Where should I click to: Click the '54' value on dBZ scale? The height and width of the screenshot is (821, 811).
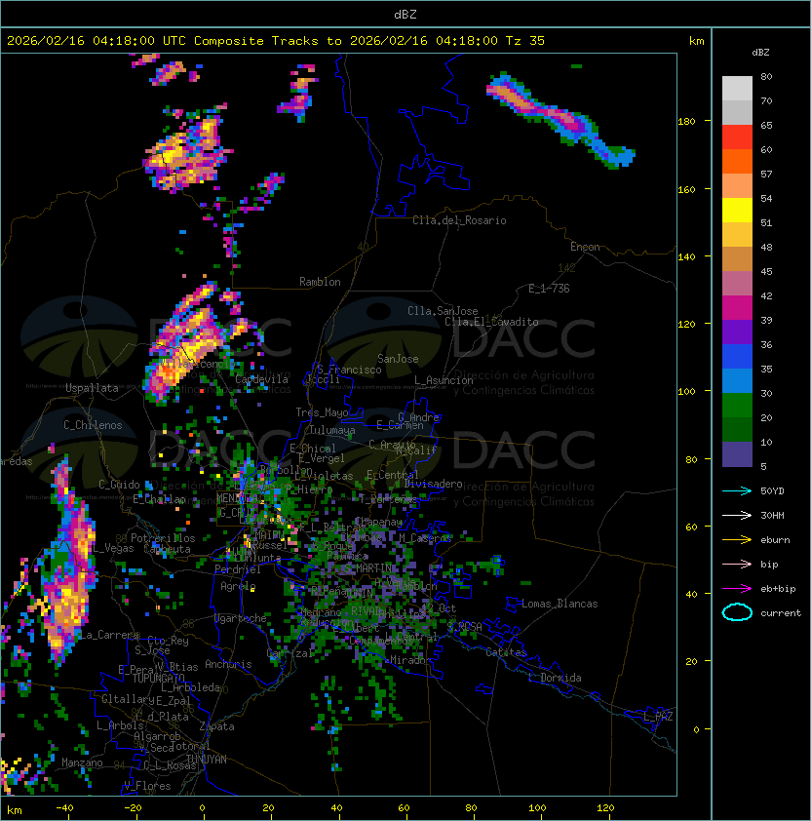(766, 199)
